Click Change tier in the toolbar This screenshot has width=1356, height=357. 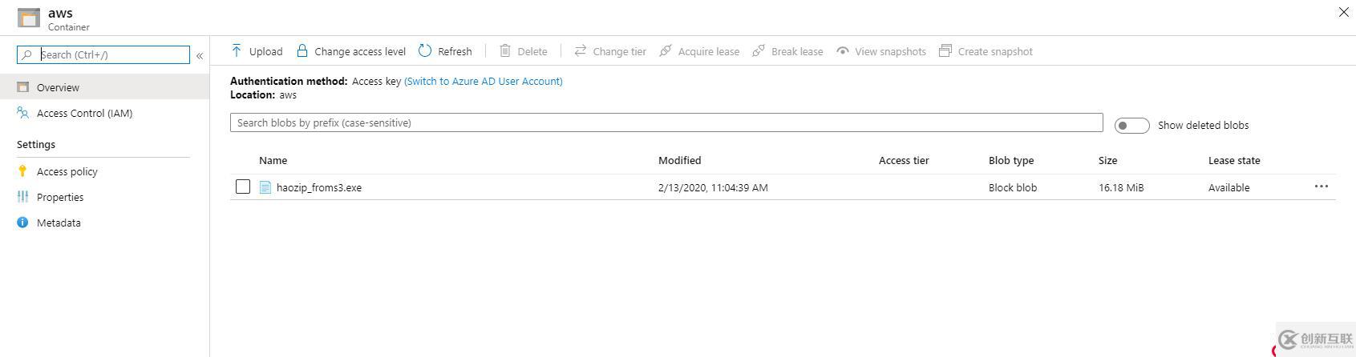(610, 51)
